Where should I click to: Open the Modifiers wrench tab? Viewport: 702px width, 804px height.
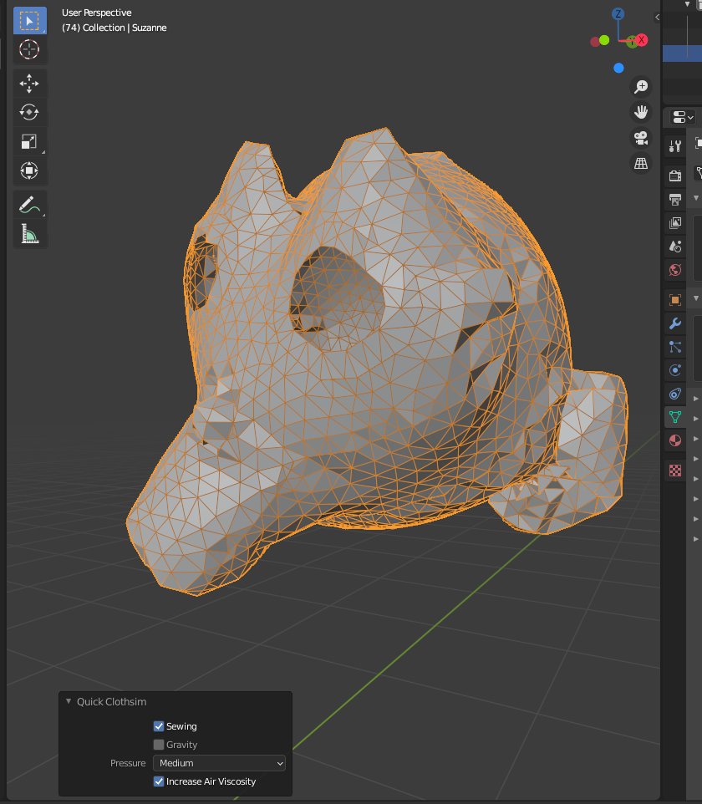click(675, 323)
